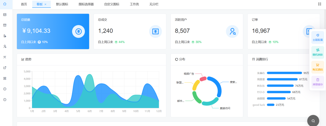
Task: Click the 视频广告 chart label
Action: 189,74
